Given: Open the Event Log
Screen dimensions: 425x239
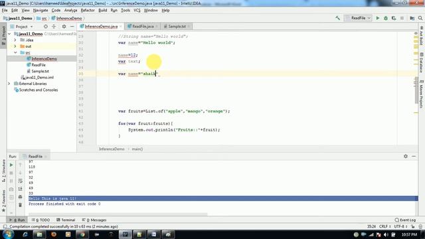Looking at the screenshot, I should coord(405,220).
